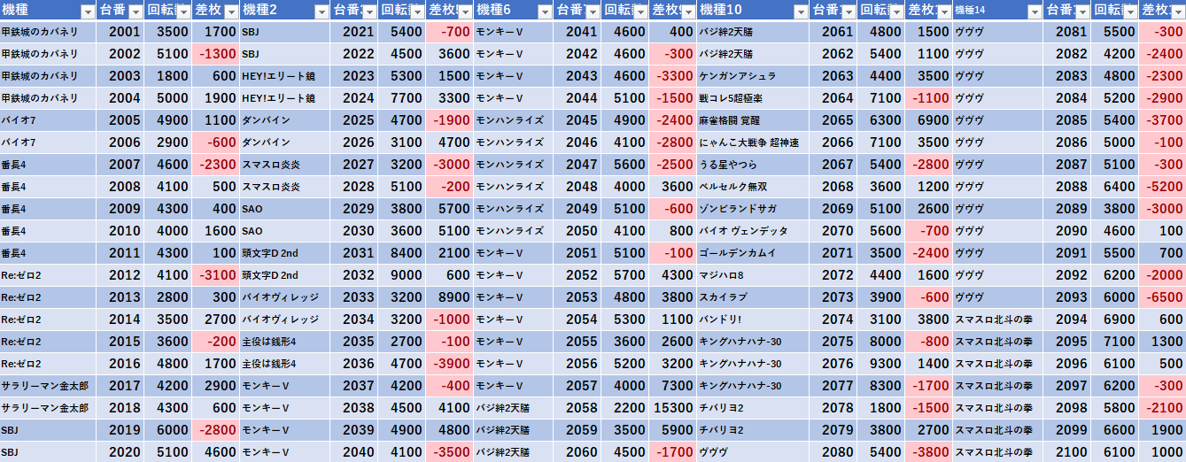1186x462 pixels.
Task: Click the 15300 差枚 value
Action: pyautogui.click(x=673, y=408)
